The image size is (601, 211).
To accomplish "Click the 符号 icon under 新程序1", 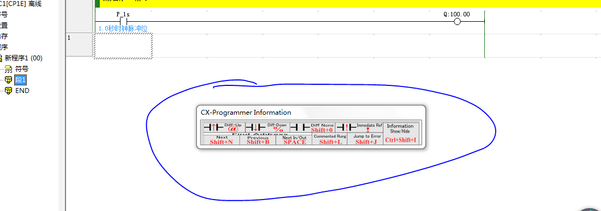I will click(8, 69).
